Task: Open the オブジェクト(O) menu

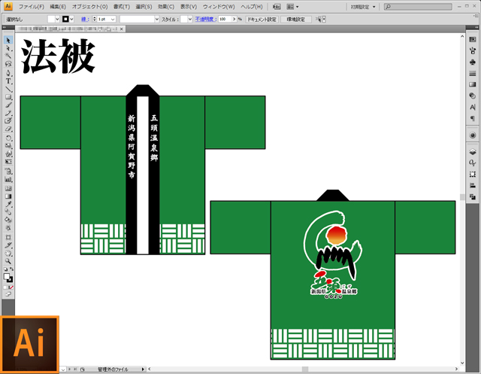Action: tap(89, 7)
